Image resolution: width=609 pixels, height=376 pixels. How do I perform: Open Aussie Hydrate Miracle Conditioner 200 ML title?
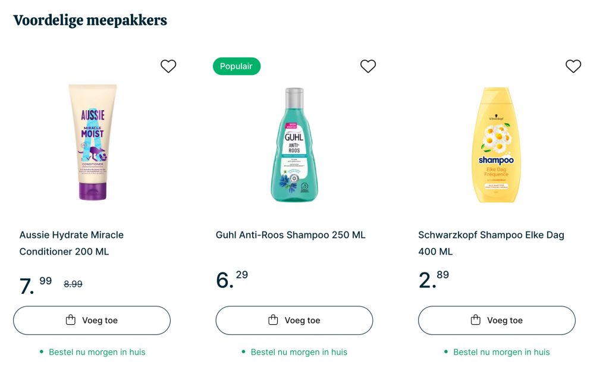coord(71,243)
